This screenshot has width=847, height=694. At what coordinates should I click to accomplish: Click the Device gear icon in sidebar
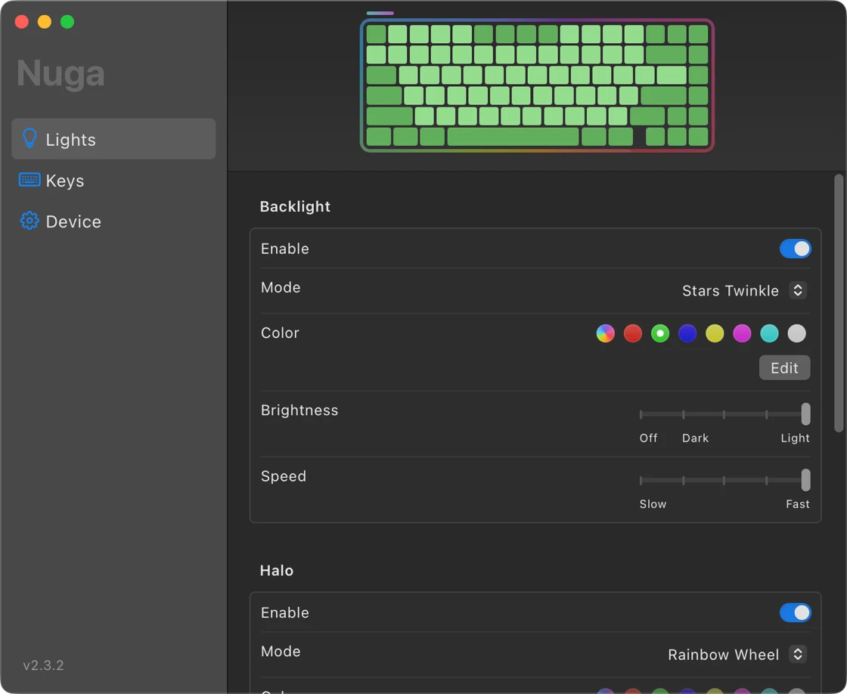[x=29, y=221]
